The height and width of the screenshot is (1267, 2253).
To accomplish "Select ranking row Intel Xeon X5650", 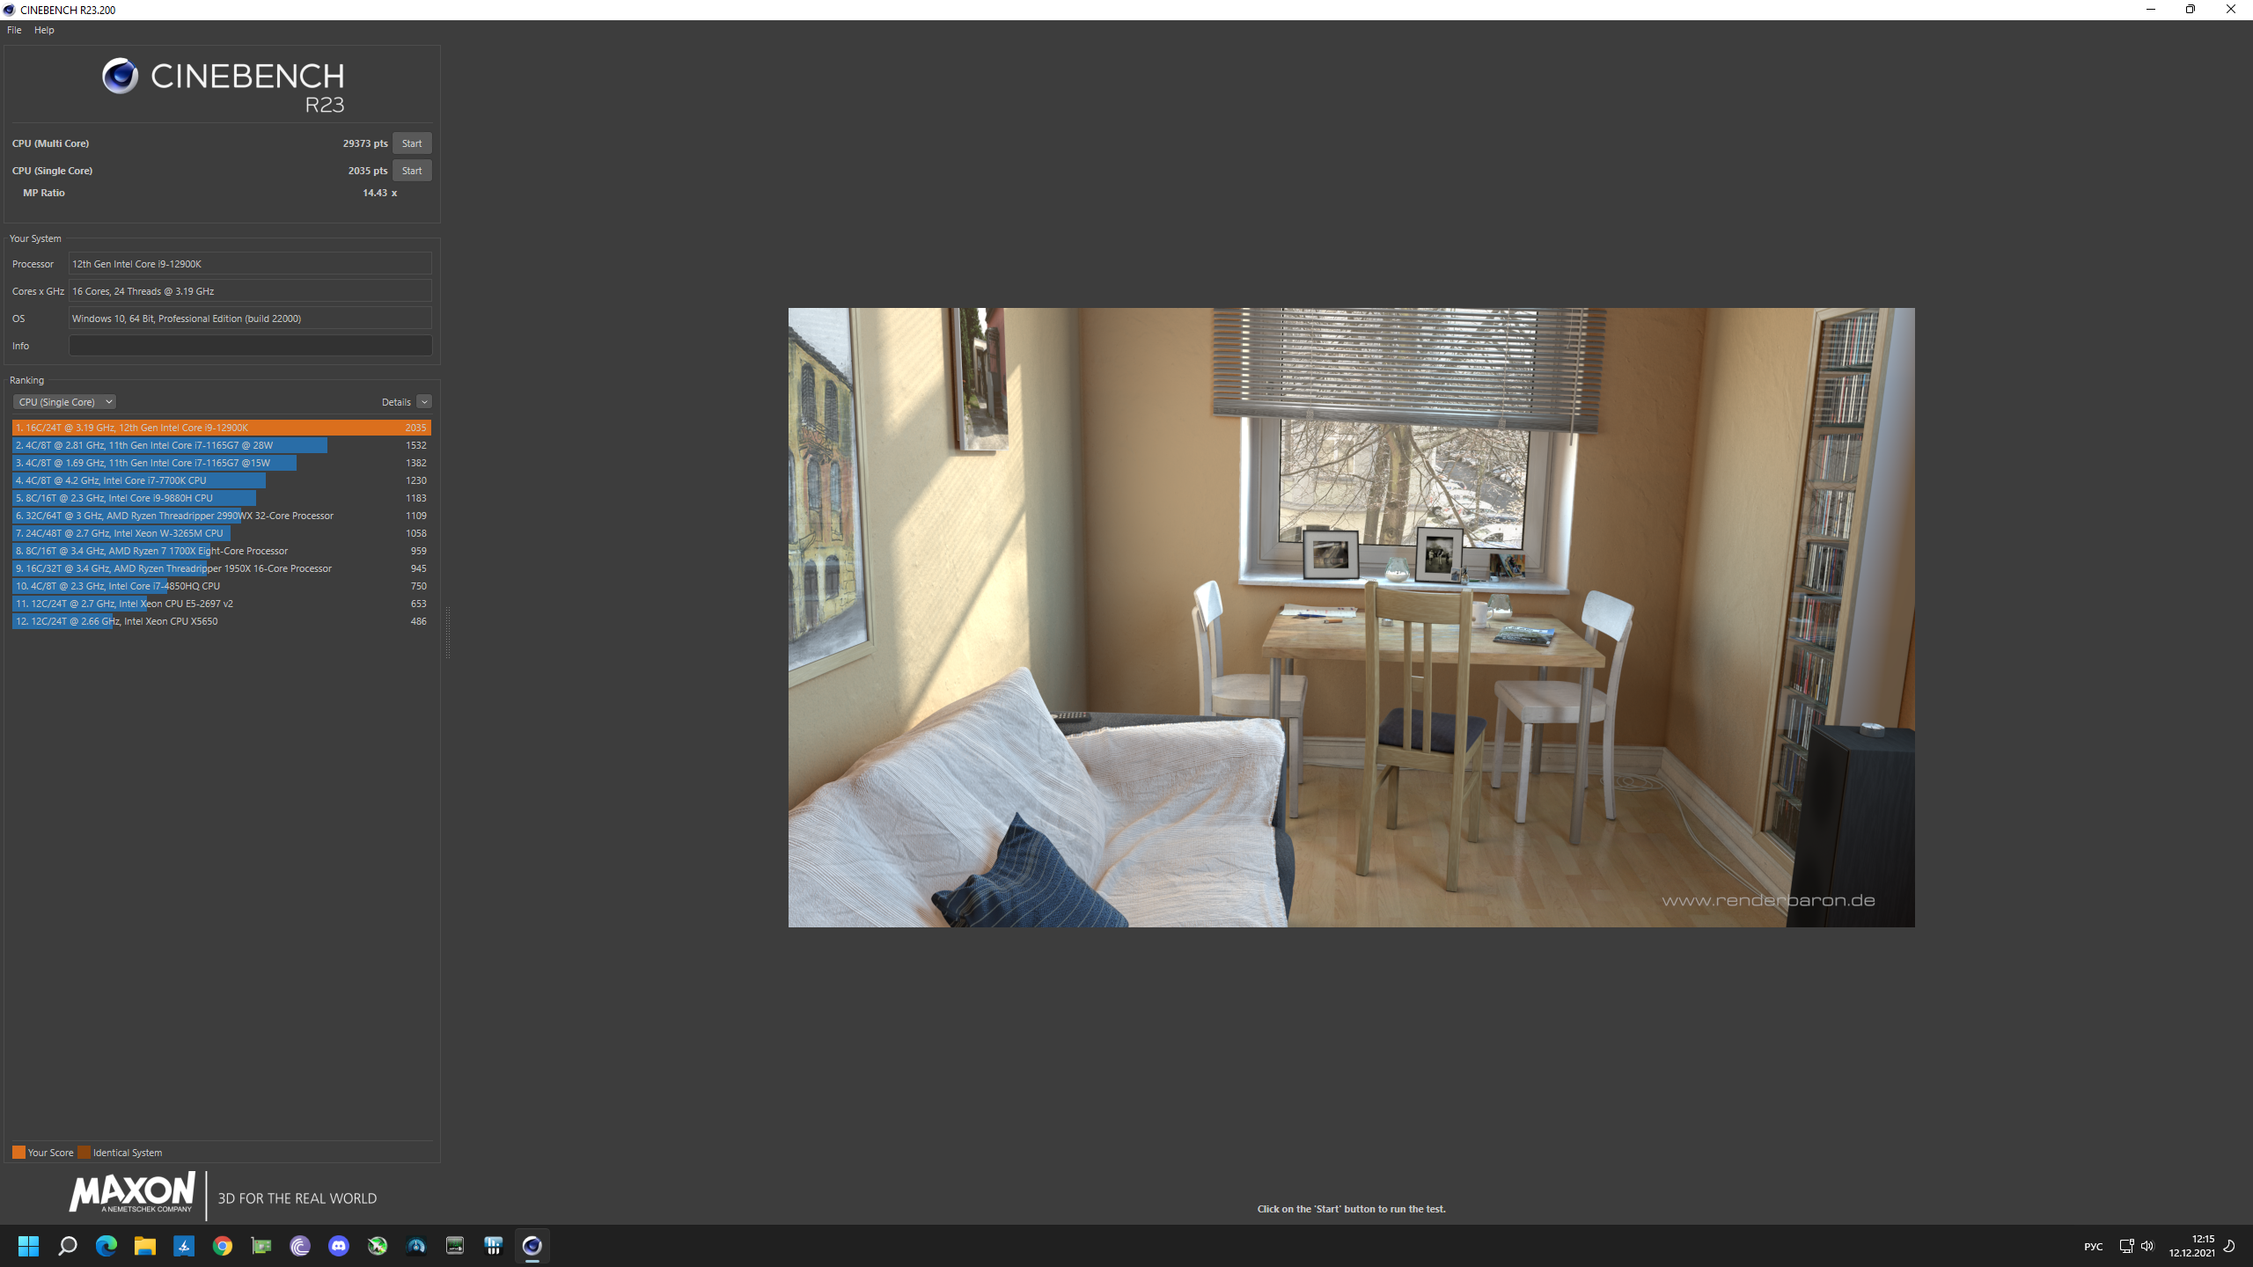I will [x=222, y=621].
